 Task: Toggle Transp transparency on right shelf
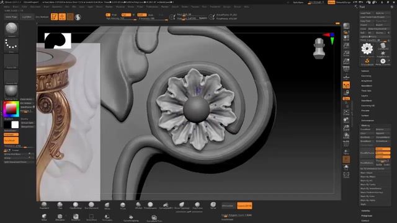(x=346, y=152)
